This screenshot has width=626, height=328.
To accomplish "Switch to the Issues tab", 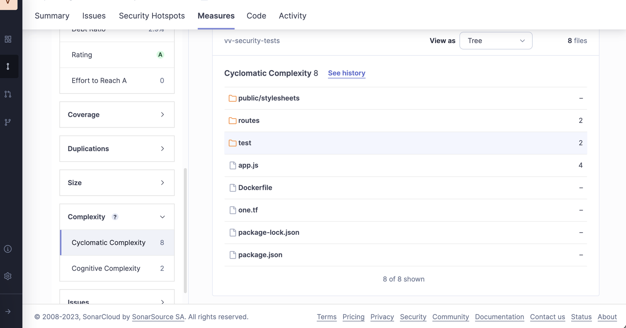I will pyautogui.click(x=94, y=16).
